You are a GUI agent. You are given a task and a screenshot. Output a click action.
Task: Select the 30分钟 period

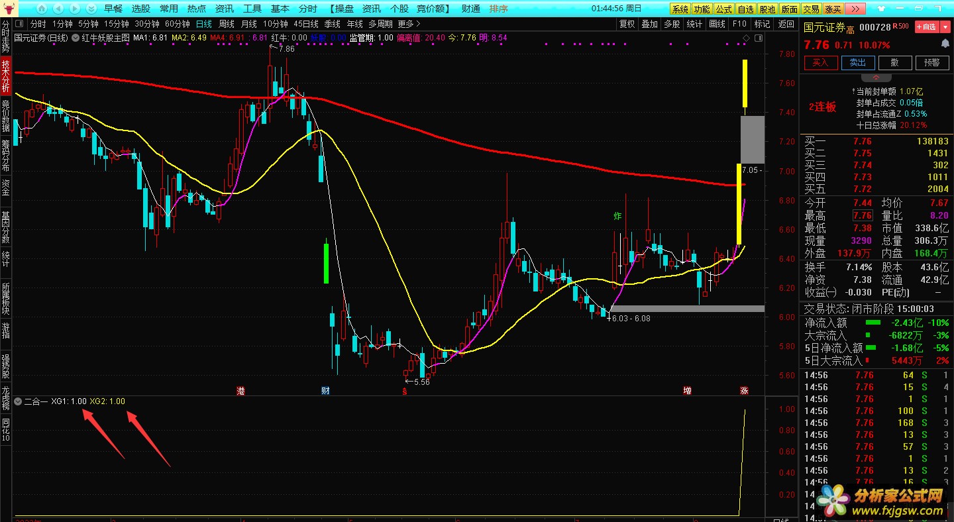pyautogui.click(x=147, y=24)
